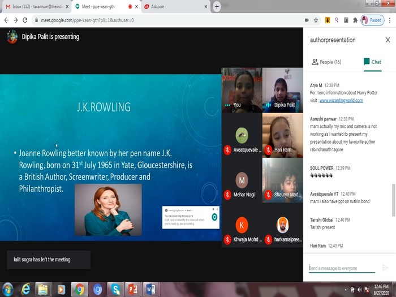The width and height of the screenshot is (396, 297).
Task: Open a new browser tab
Action: [217, 7]
